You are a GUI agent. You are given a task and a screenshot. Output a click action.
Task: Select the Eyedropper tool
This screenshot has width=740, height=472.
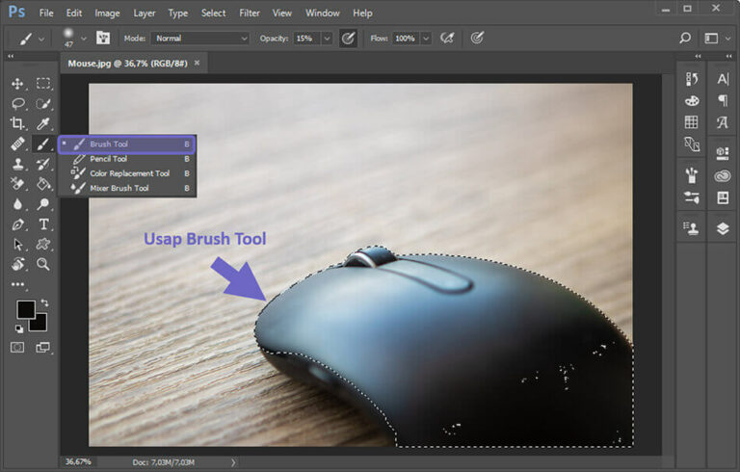click(43, 123)
